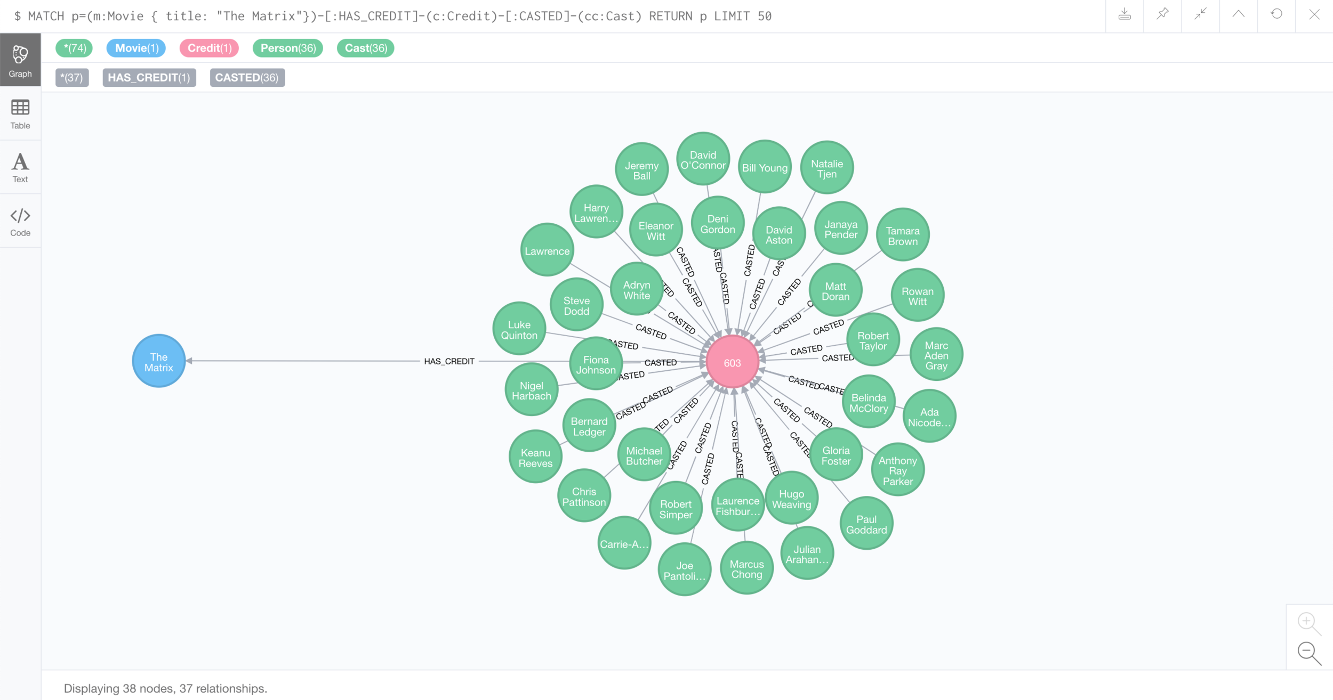Download the query result using export icon

point(1125,15)
